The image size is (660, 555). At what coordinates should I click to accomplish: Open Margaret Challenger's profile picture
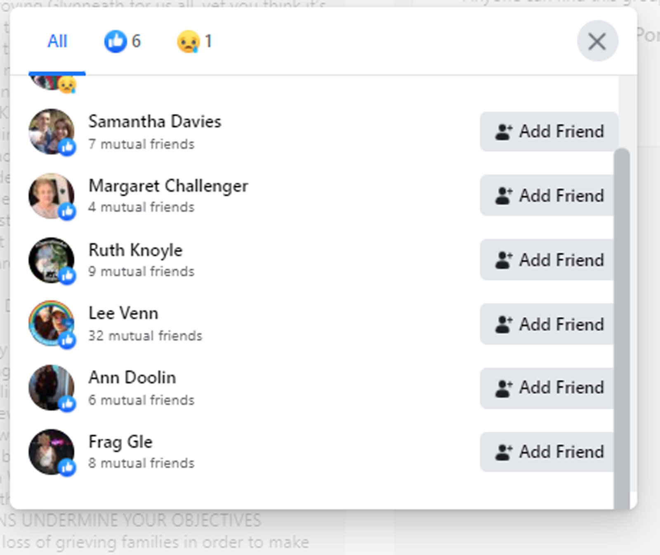pos(51,196)
